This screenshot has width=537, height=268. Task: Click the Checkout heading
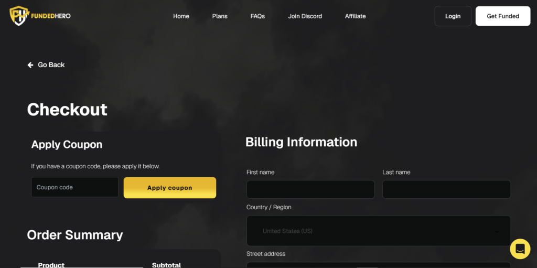coord(67,110)
